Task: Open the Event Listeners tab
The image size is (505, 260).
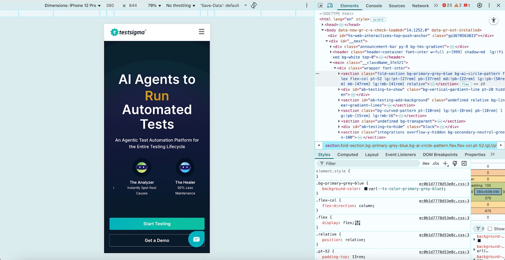Action: click(401, 154)
